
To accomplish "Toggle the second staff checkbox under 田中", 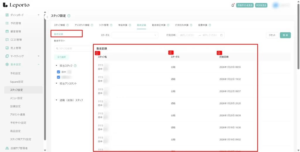I will pyautogui.click(x=59, y=77).
